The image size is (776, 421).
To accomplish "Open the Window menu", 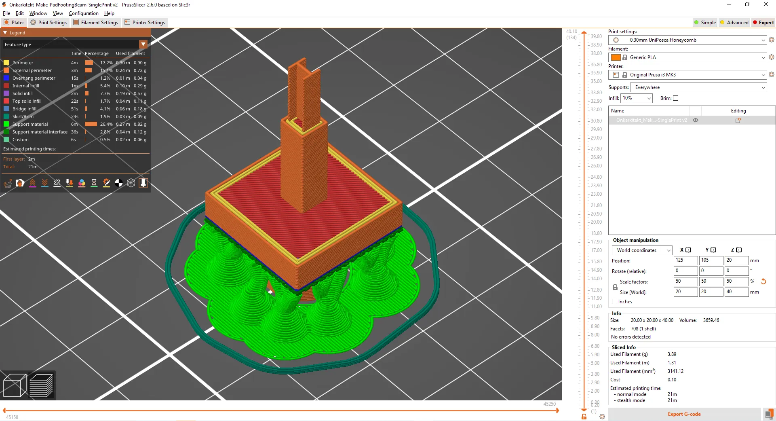I will 38,13.
